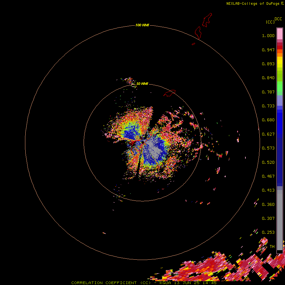This screenshot has width=285, height=285.
Task: Select the 0.787 legend value
Action: [268, 92]
